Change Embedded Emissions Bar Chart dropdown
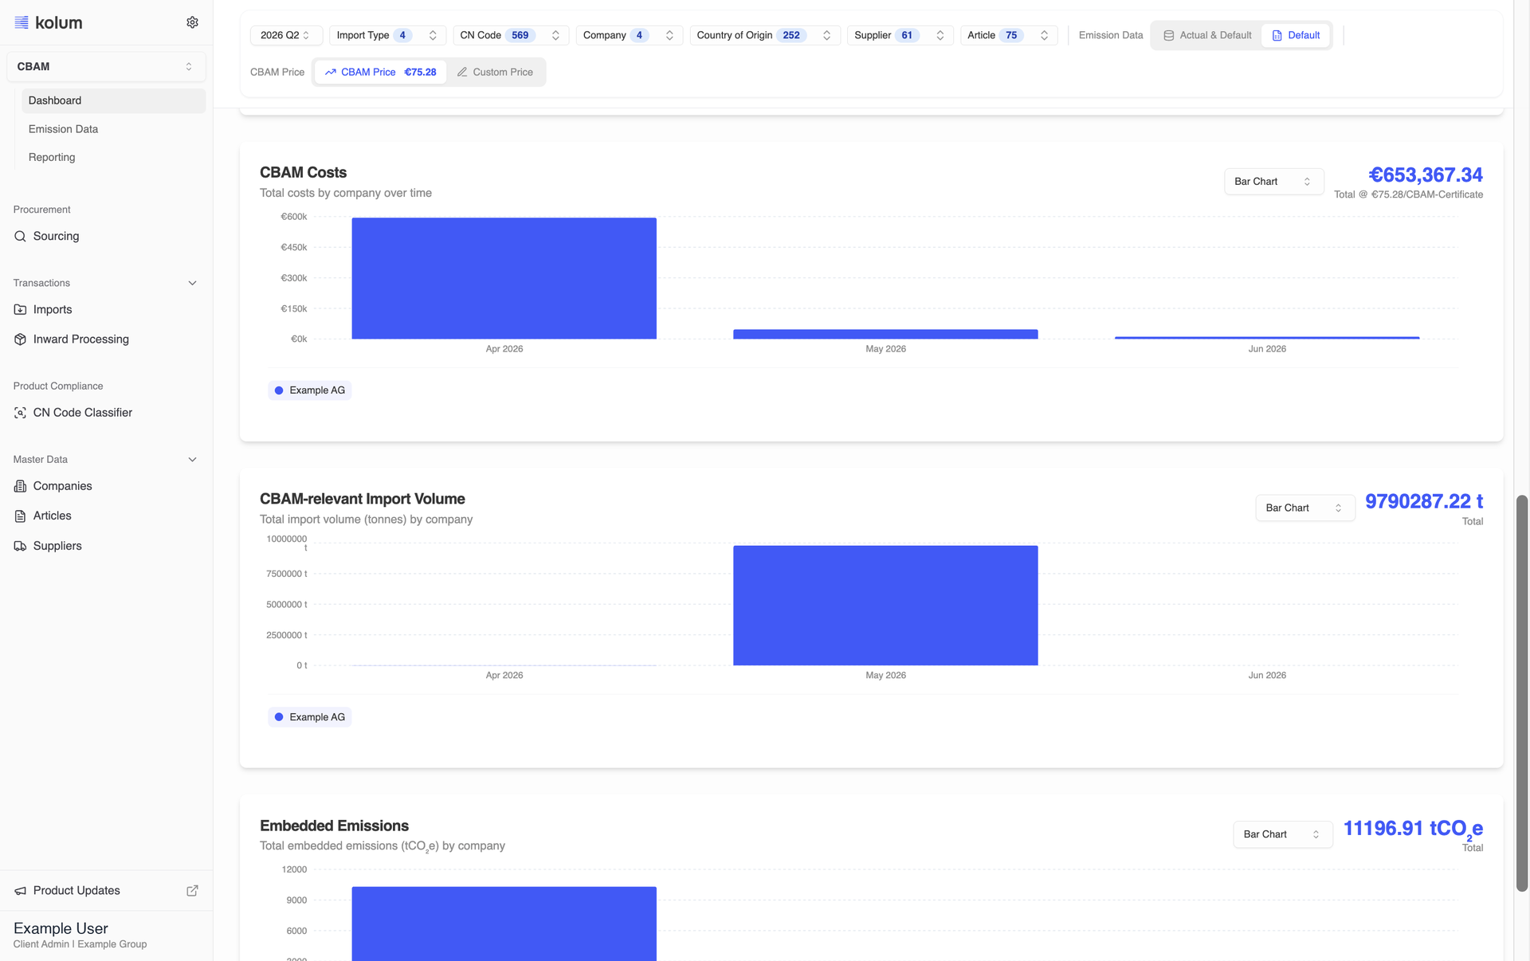Image resolution: width=1530 pixels, height=961 pixels. pyautogui.click(x=1282, y=834)
